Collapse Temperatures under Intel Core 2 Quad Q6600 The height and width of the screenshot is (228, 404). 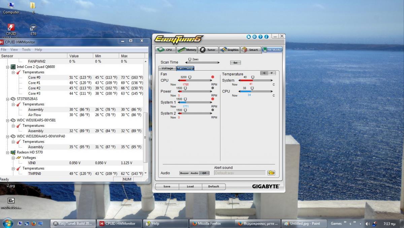tap(13, 72)
